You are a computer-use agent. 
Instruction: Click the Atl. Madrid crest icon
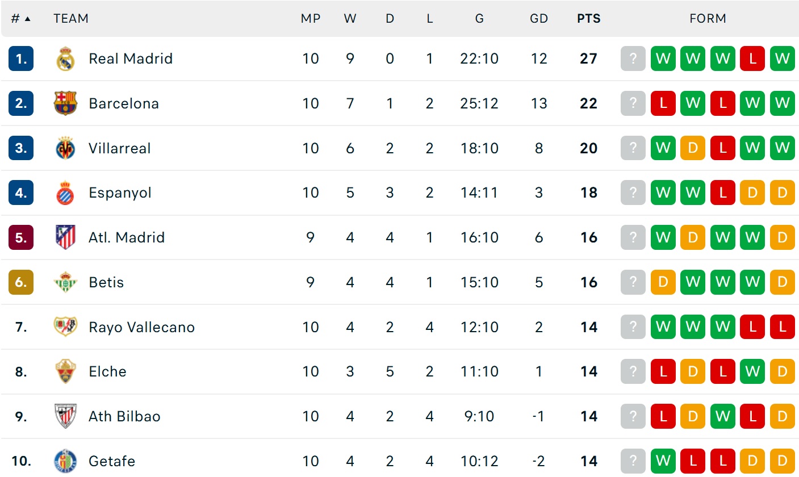(x=65, y=237)
